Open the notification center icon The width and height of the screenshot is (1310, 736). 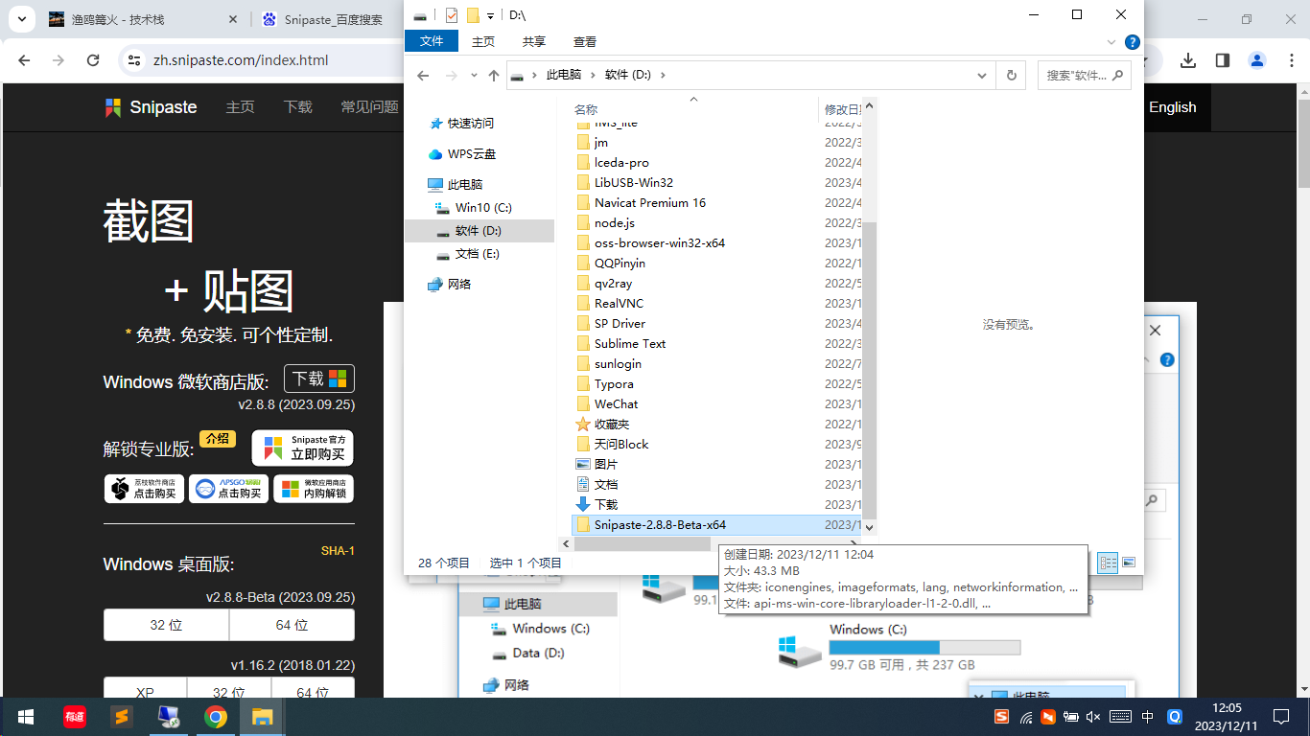[x=1281, y=716]
